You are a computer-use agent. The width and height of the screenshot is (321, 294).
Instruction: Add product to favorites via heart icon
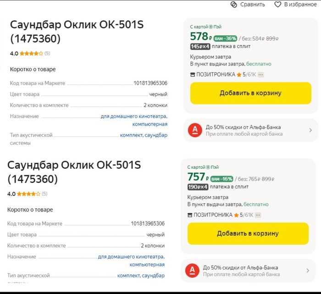pyautogui.click(x=277, y=4)
